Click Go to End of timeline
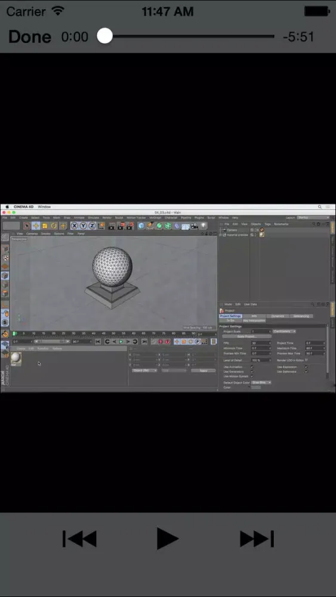336x597 pixels. [144, 341]
